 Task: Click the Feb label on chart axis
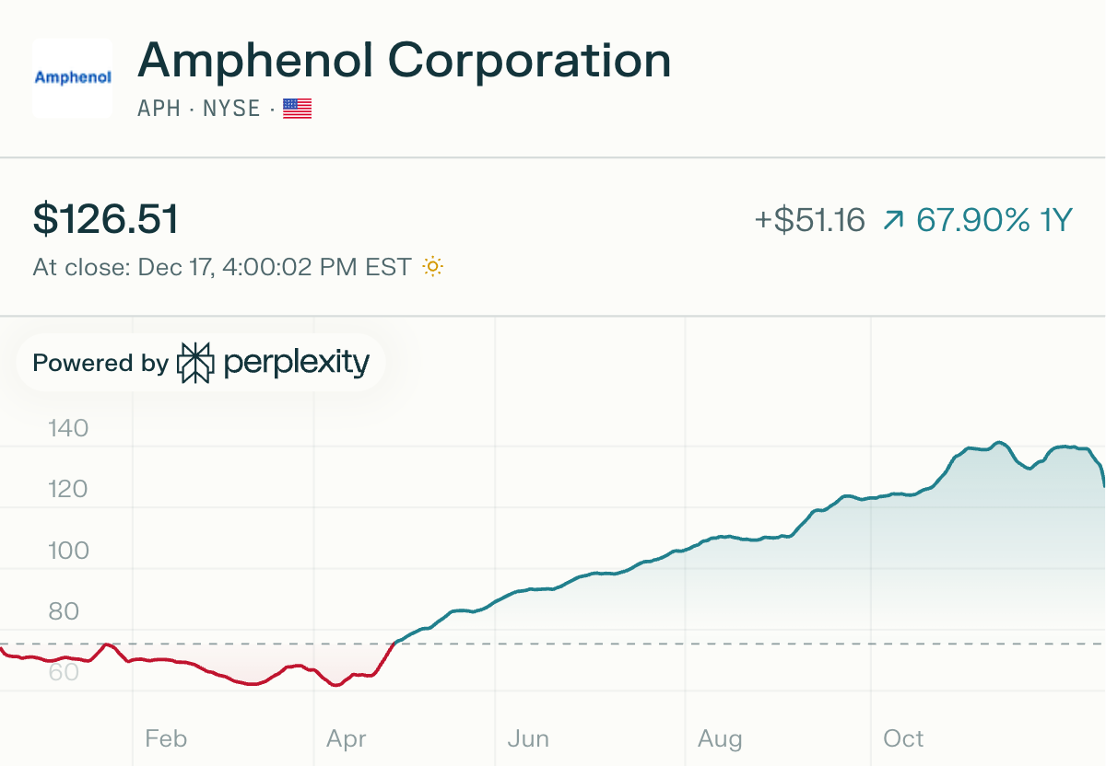click(x=166, y=738)
